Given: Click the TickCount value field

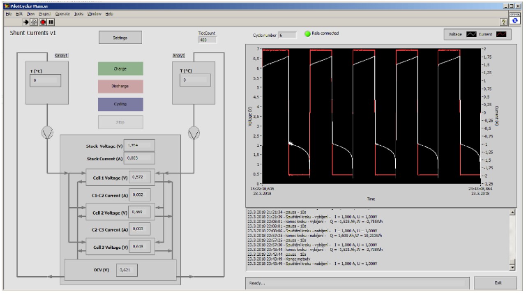Looking at the screenshot, I should (x=207, y=40).
